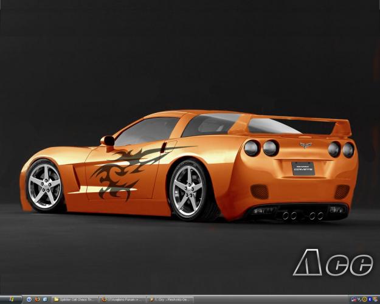
Task: Click the quad exhaust pipes under the bumper
Action: point(302,215)
